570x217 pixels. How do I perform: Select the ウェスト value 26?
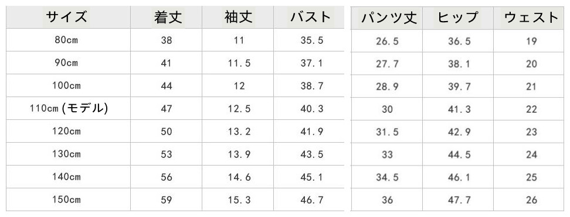[531, 200]
